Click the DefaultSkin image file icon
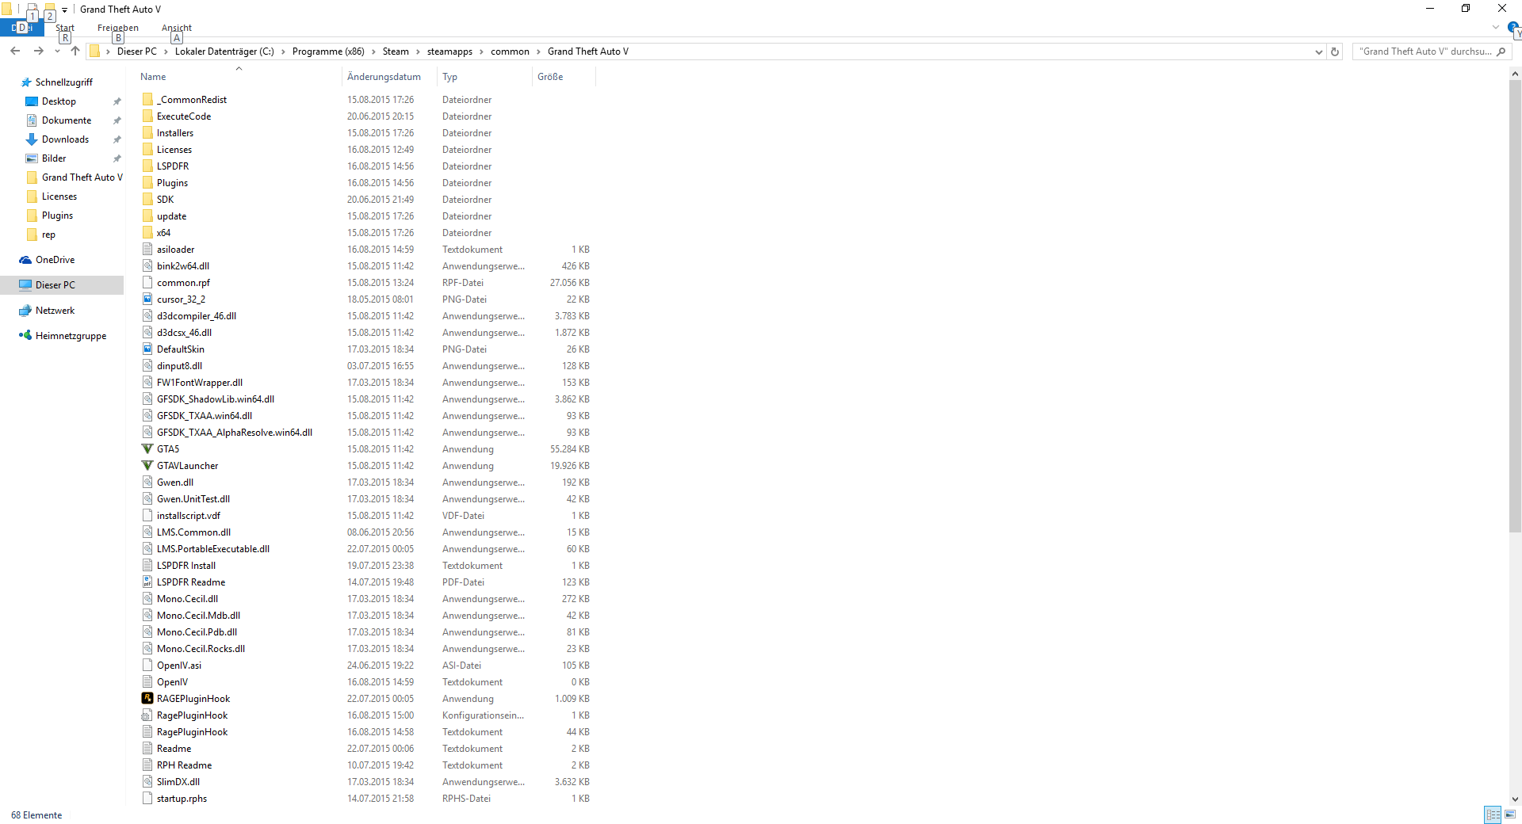This screenshot has width=1522, height=824. tap(147, 349)
